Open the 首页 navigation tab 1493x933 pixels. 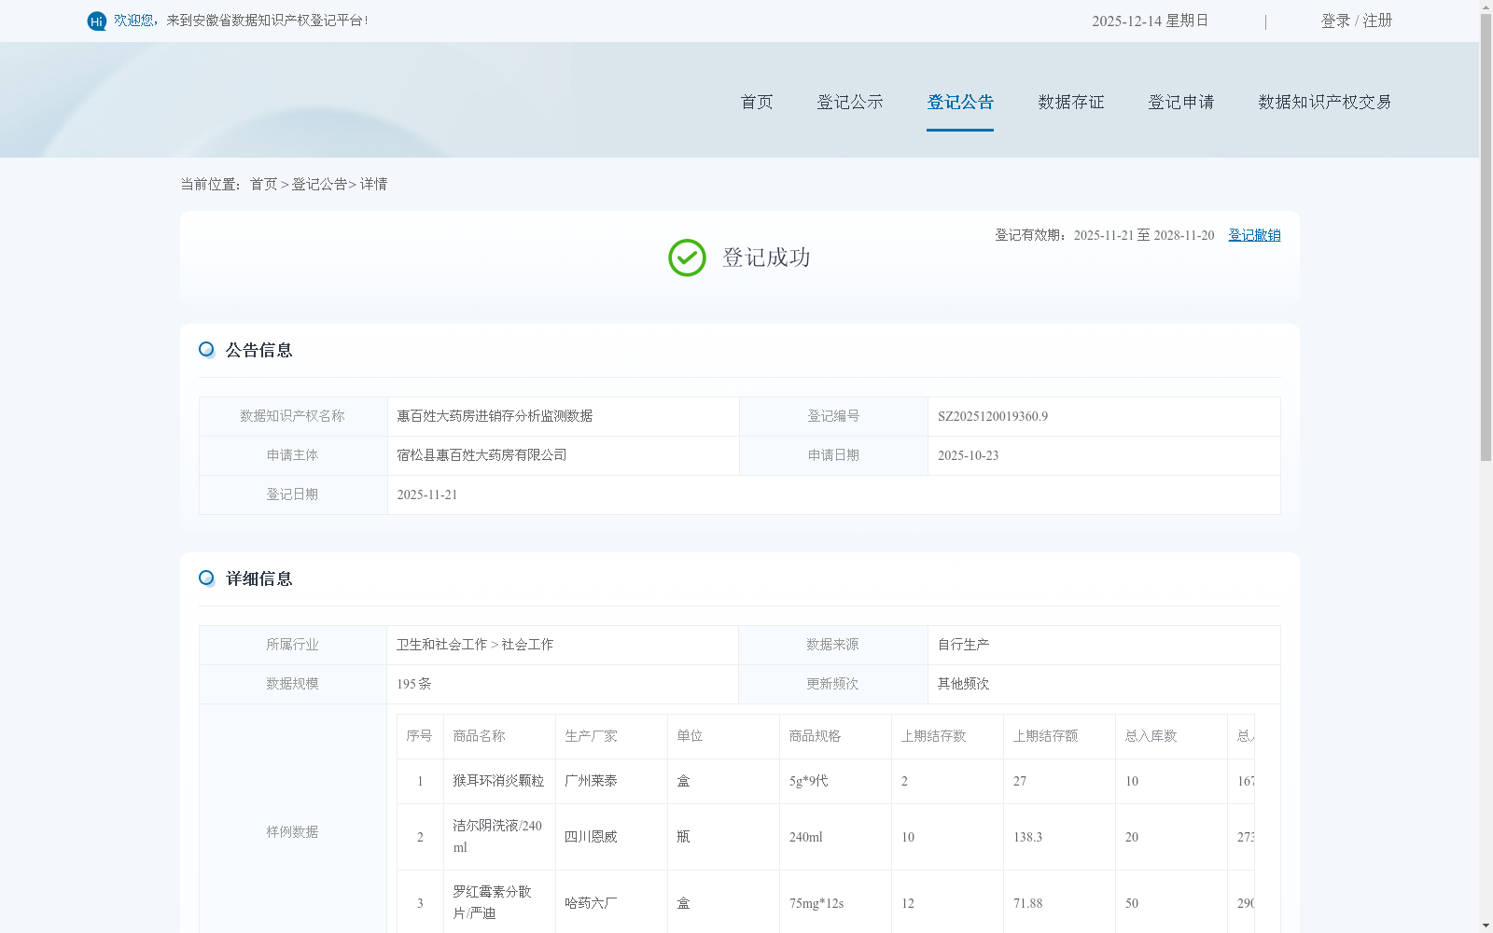pos(757,102)
